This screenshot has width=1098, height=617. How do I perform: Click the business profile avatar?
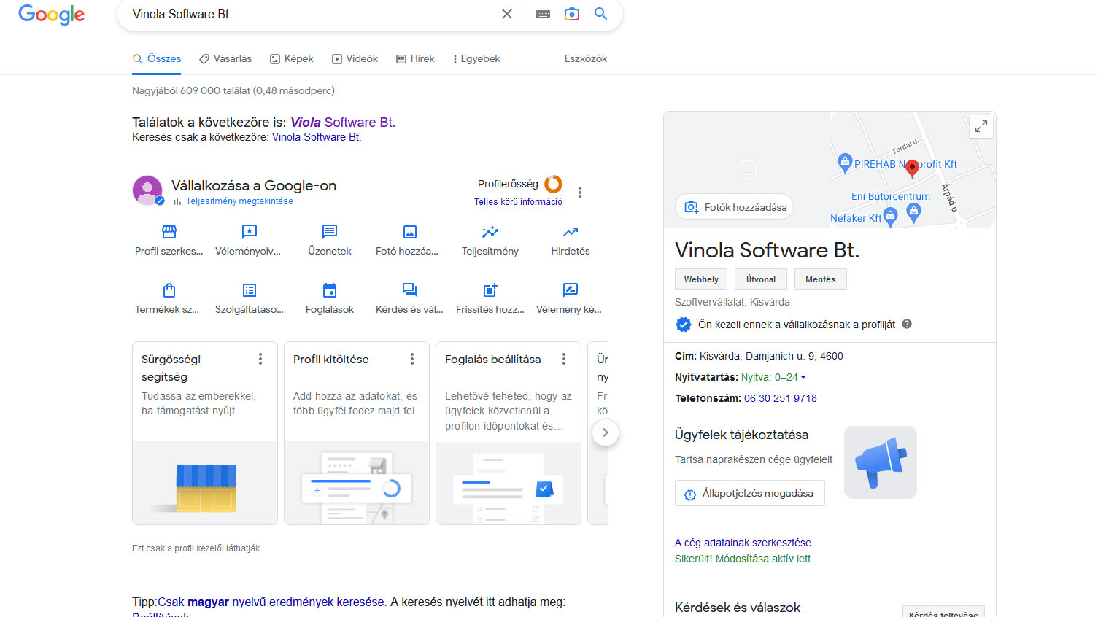[x=147, y=190]
